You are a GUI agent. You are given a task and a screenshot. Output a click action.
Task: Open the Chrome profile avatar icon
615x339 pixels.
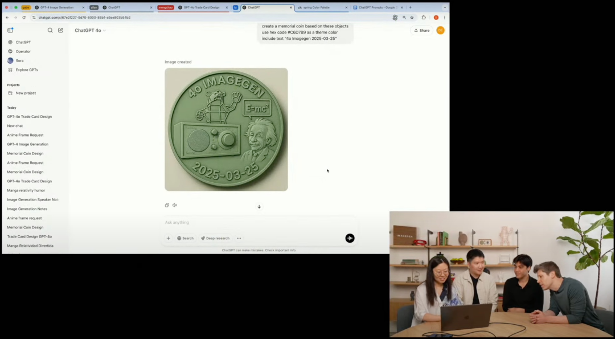click(x=436, y=18)
